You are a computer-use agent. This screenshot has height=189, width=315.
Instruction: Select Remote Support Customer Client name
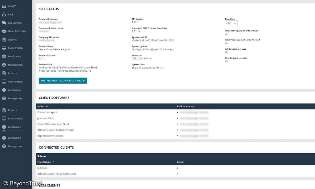click(56, 130)
